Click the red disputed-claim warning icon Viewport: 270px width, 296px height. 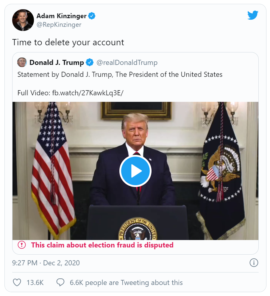[x=22, y=245]
